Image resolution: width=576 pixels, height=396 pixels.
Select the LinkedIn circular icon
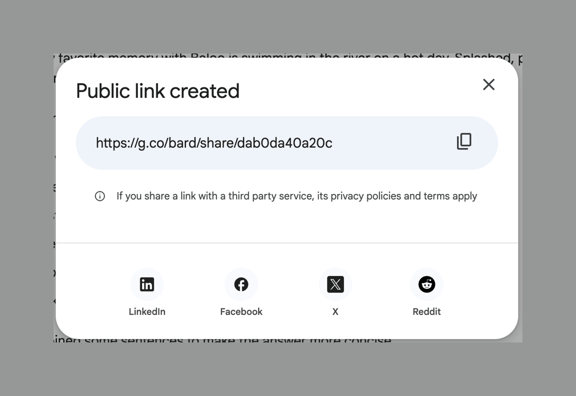click(147, 284)
